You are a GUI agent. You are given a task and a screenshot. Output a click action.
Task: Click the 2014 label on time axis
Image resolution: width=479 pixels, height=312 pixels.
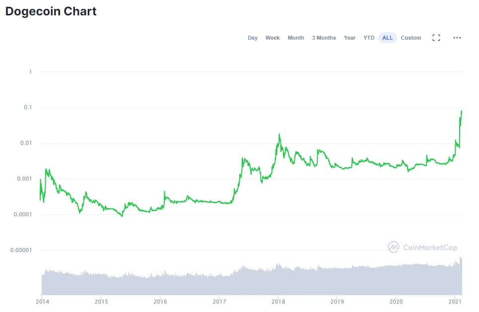point(42,301)
